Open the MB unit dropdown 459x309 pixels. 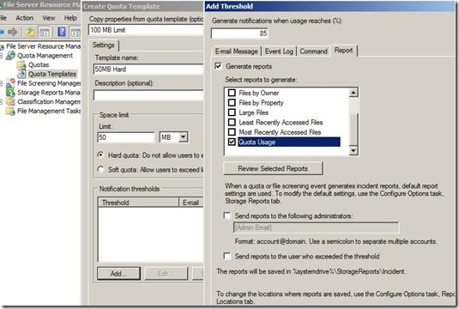[184, 136]
